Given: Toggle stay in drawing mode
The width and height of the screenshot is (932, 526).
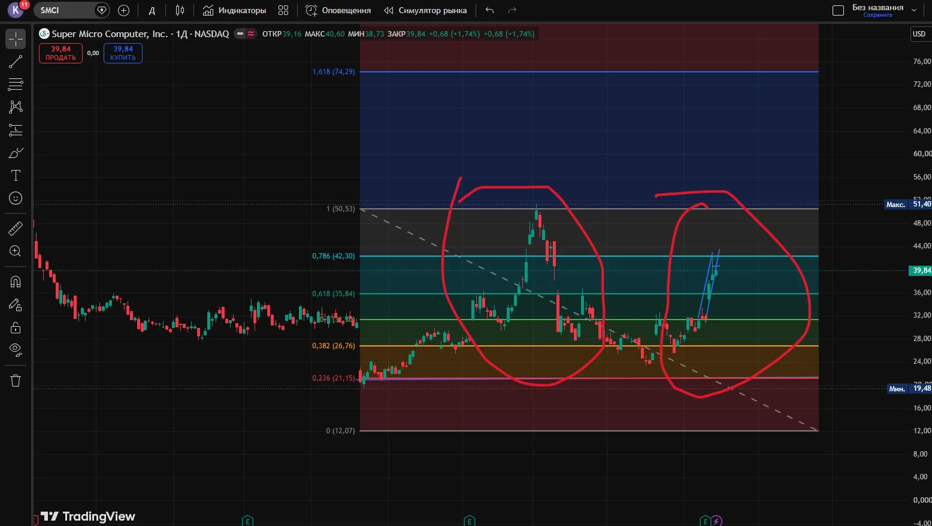Looking at the screenshot, I should tap(16, 305).
